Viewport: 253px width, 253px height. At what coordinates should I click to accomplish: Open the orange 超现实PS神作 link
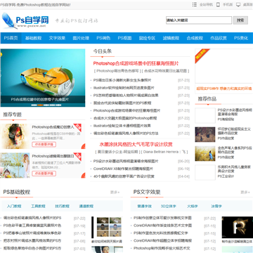point(224,89)
